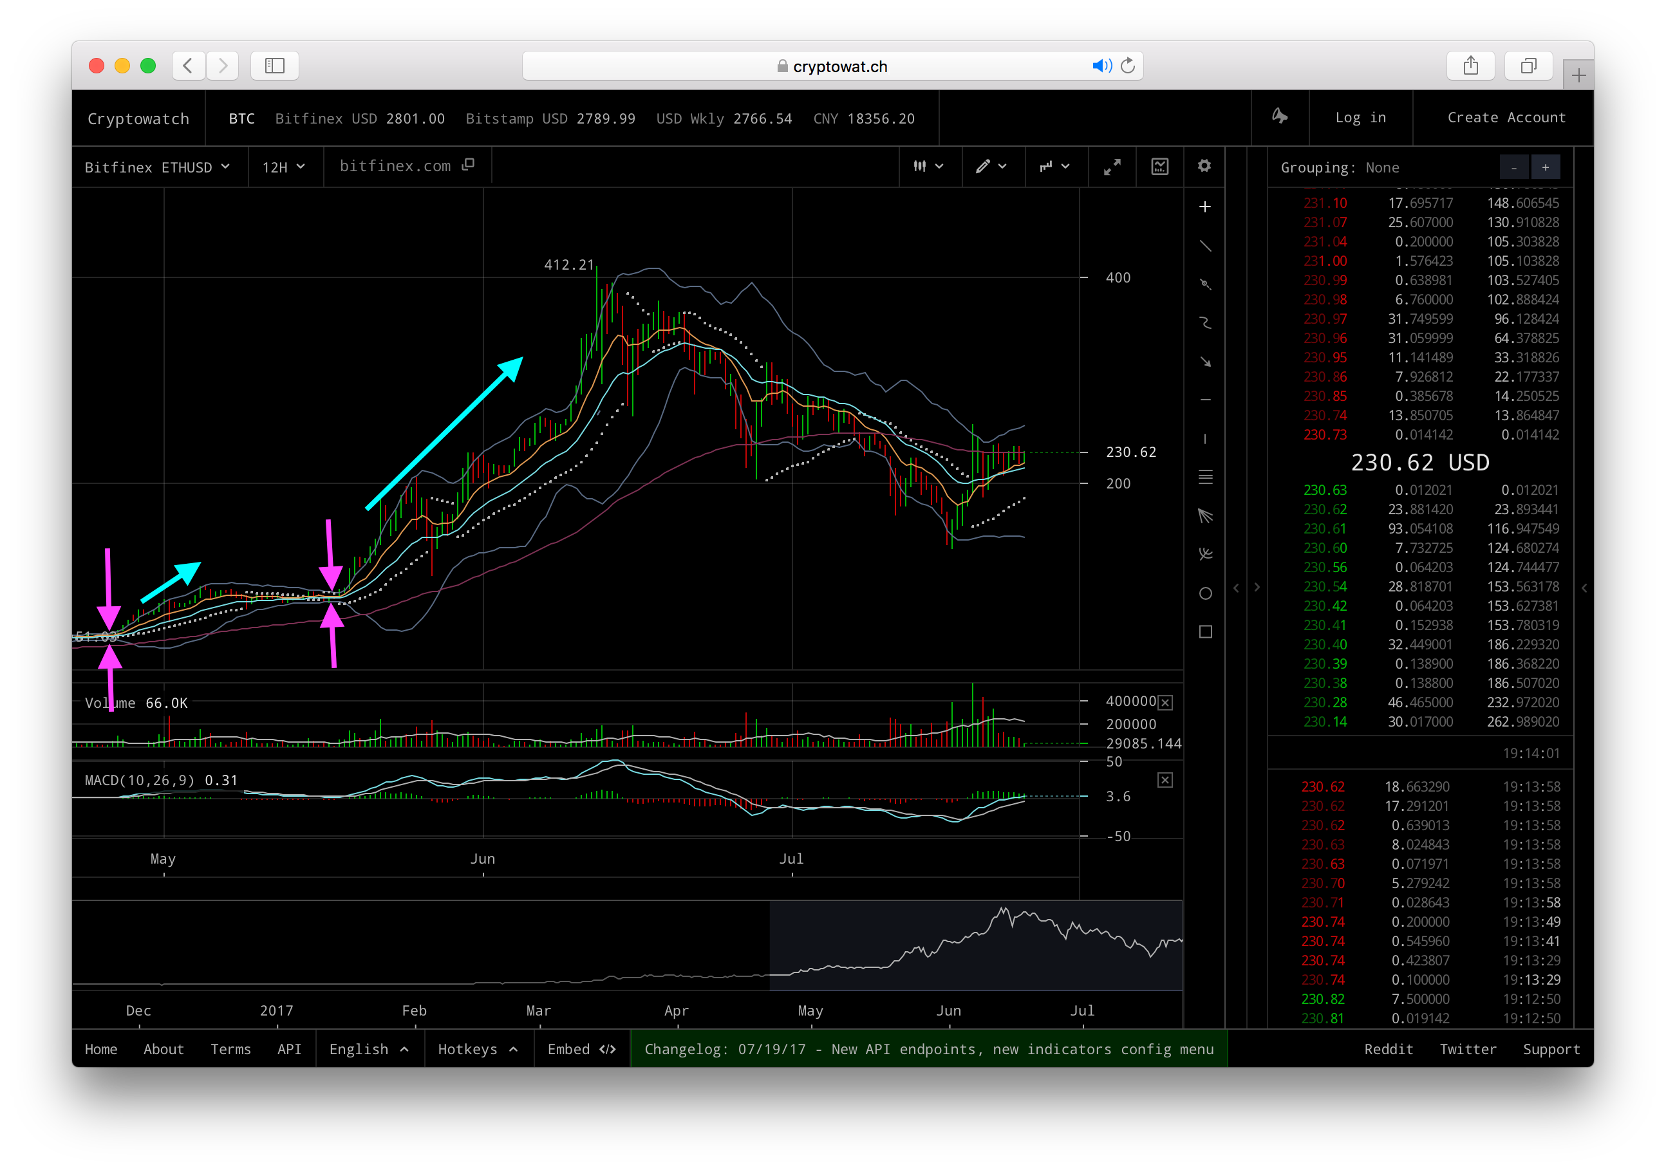This screenshot has width=1666, height=1170.
Task: Select the circle drawing tool
Action: 1204,593
